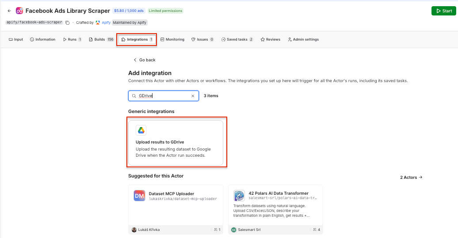Click the lukaskrivka/dataset-mcp-uploader path text
Image resolution: width=458 pixels, height=238 pixels.
(x=183, y=199)
